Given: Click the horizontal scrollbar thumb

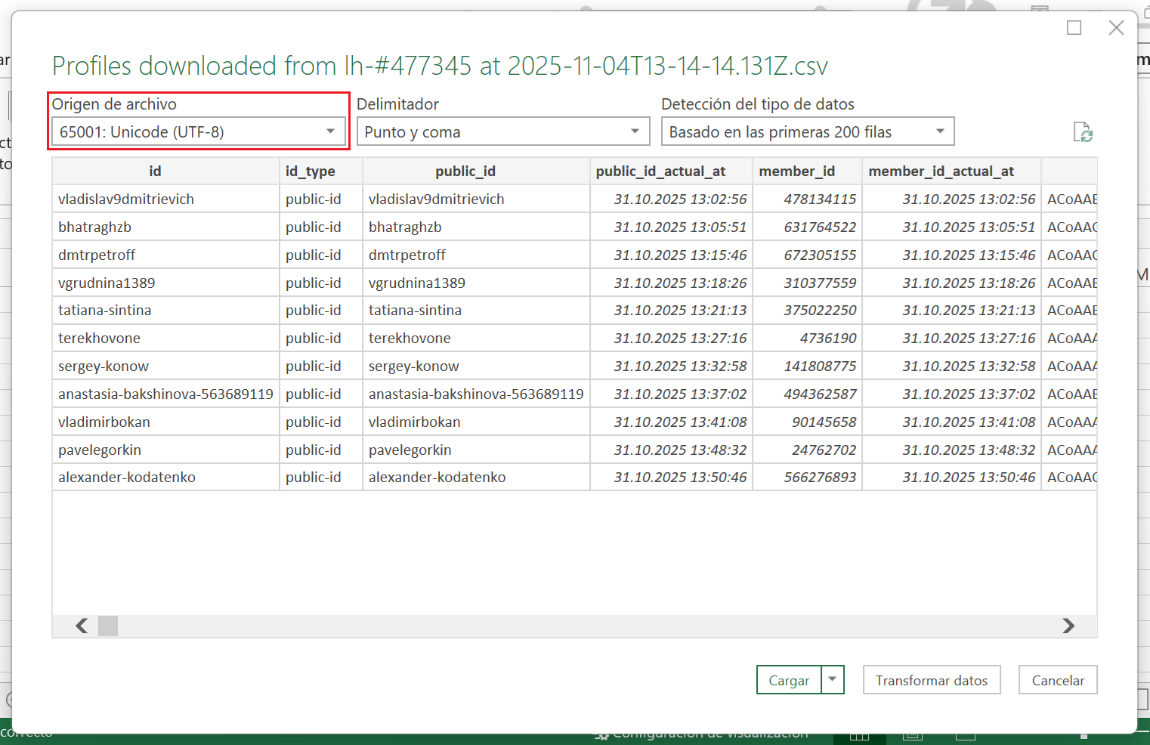Looking at the screenshot, I should [108, 626].
